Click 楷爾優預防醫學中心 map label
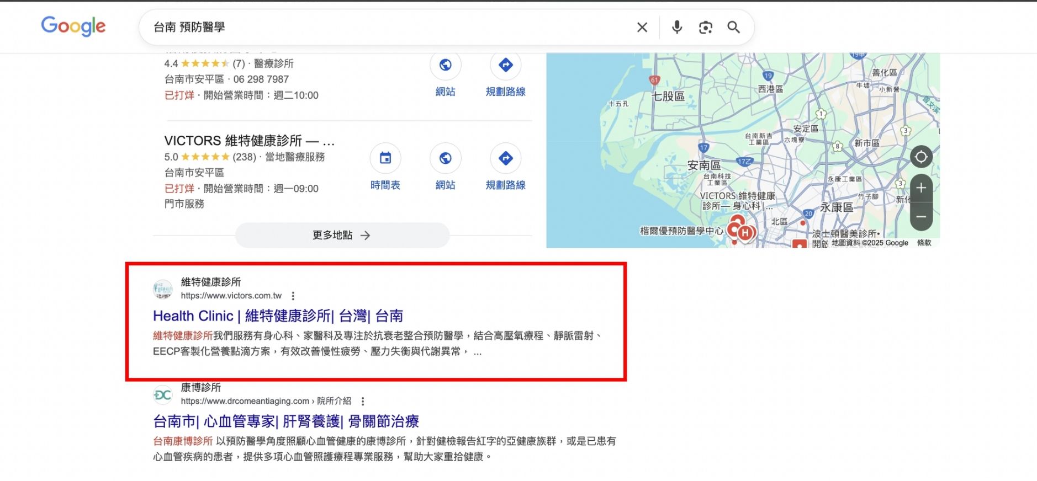This screenshot has width=1037, height=481. (x=681, y=231)
